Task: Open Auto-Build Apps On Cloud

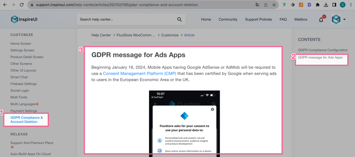Action: (x=30, y=154)
